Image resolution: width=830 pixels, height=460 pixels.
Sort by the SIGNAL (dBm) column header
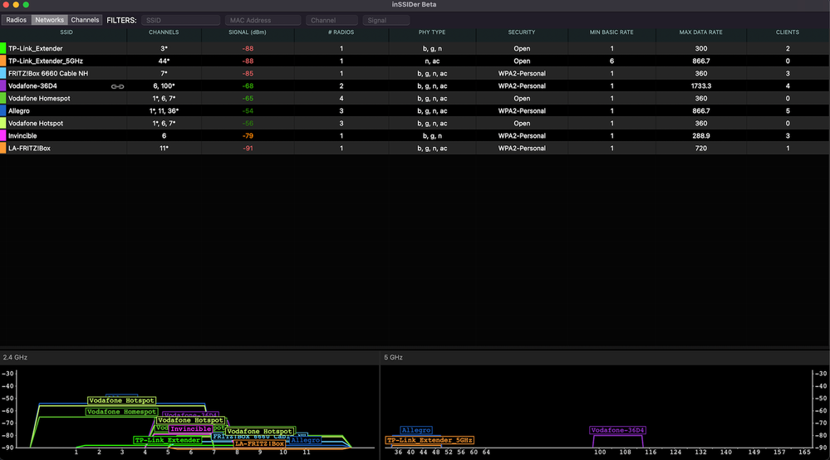pyautogui.click(x=248, y=32)
